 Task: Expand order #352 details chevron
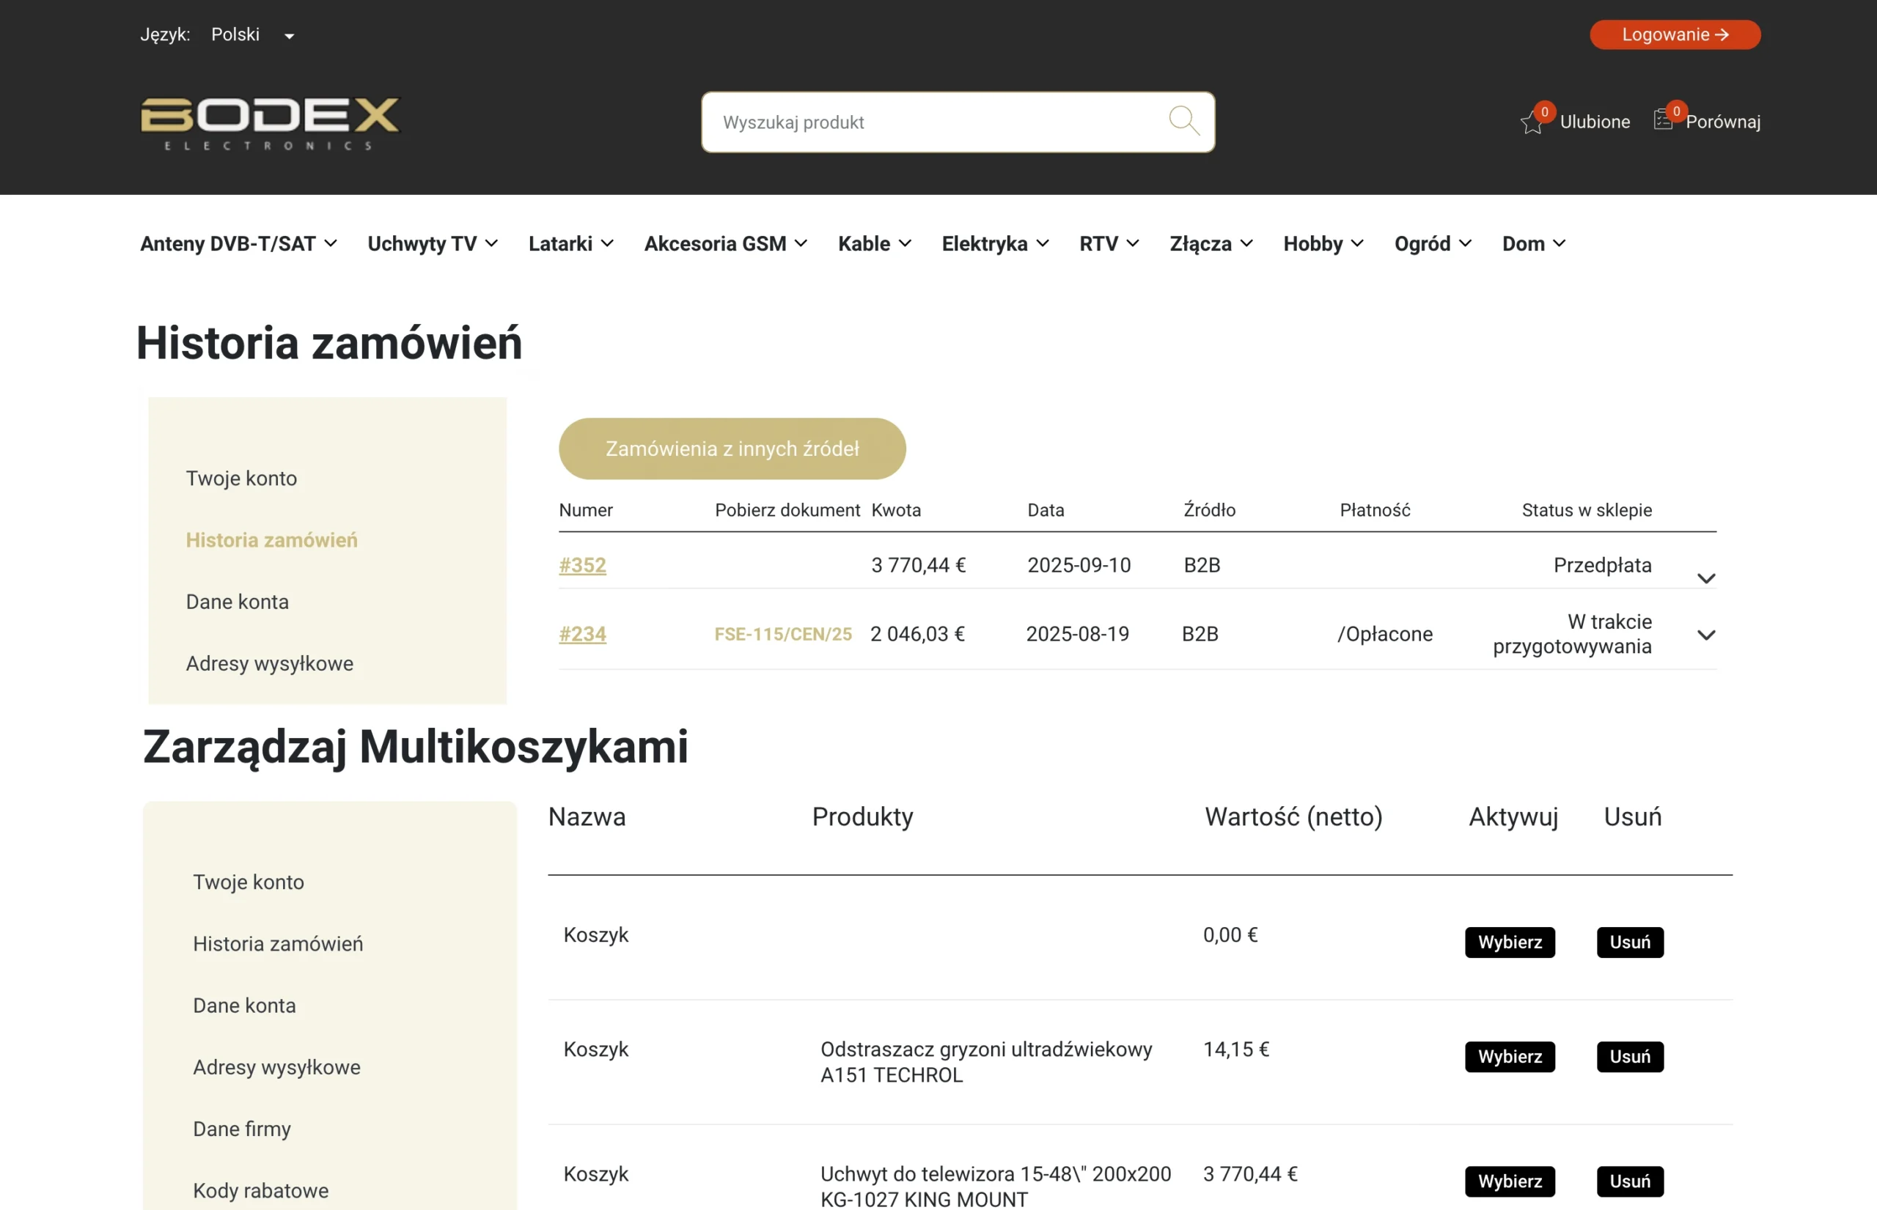(1705, 578)
